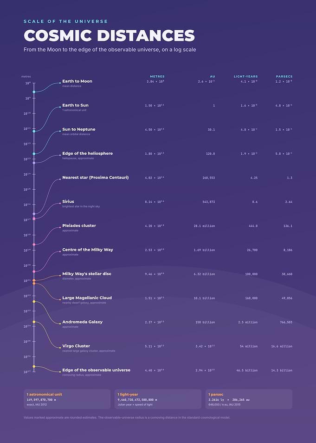Screen dimensions: 316x443
Task: Click the footnote starting "Values marked approximate"
Action: click(x=127, y=417)
